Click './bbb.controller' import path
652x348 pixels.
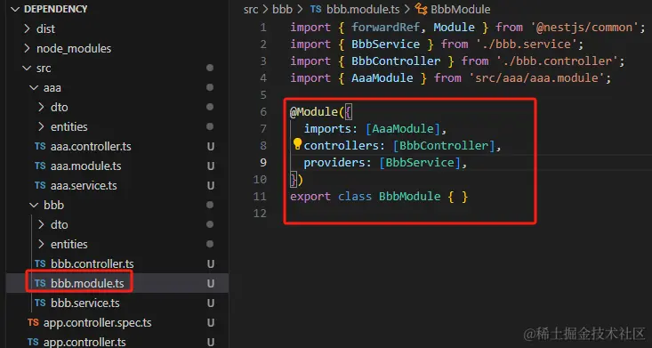(557, 61)
